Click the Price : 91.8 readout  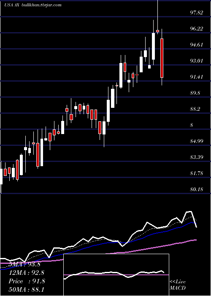click(26, 281)
